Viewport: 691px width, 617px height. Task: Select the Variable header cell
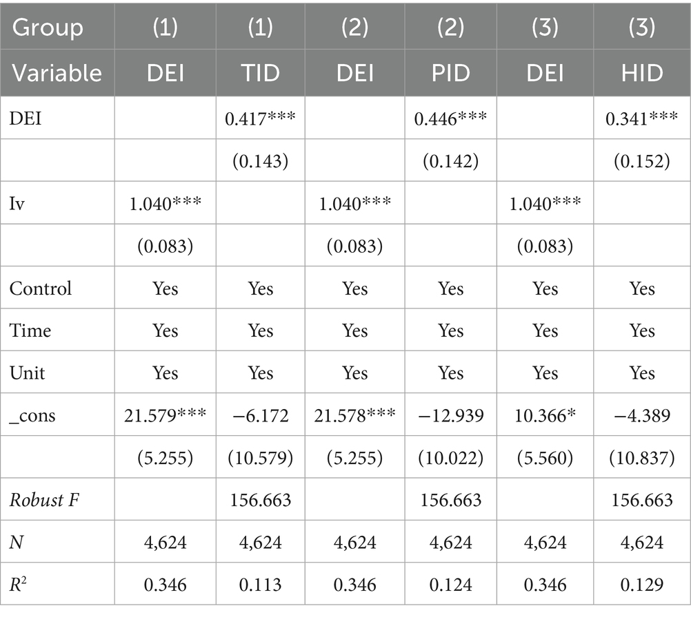(x=57, y=72)
